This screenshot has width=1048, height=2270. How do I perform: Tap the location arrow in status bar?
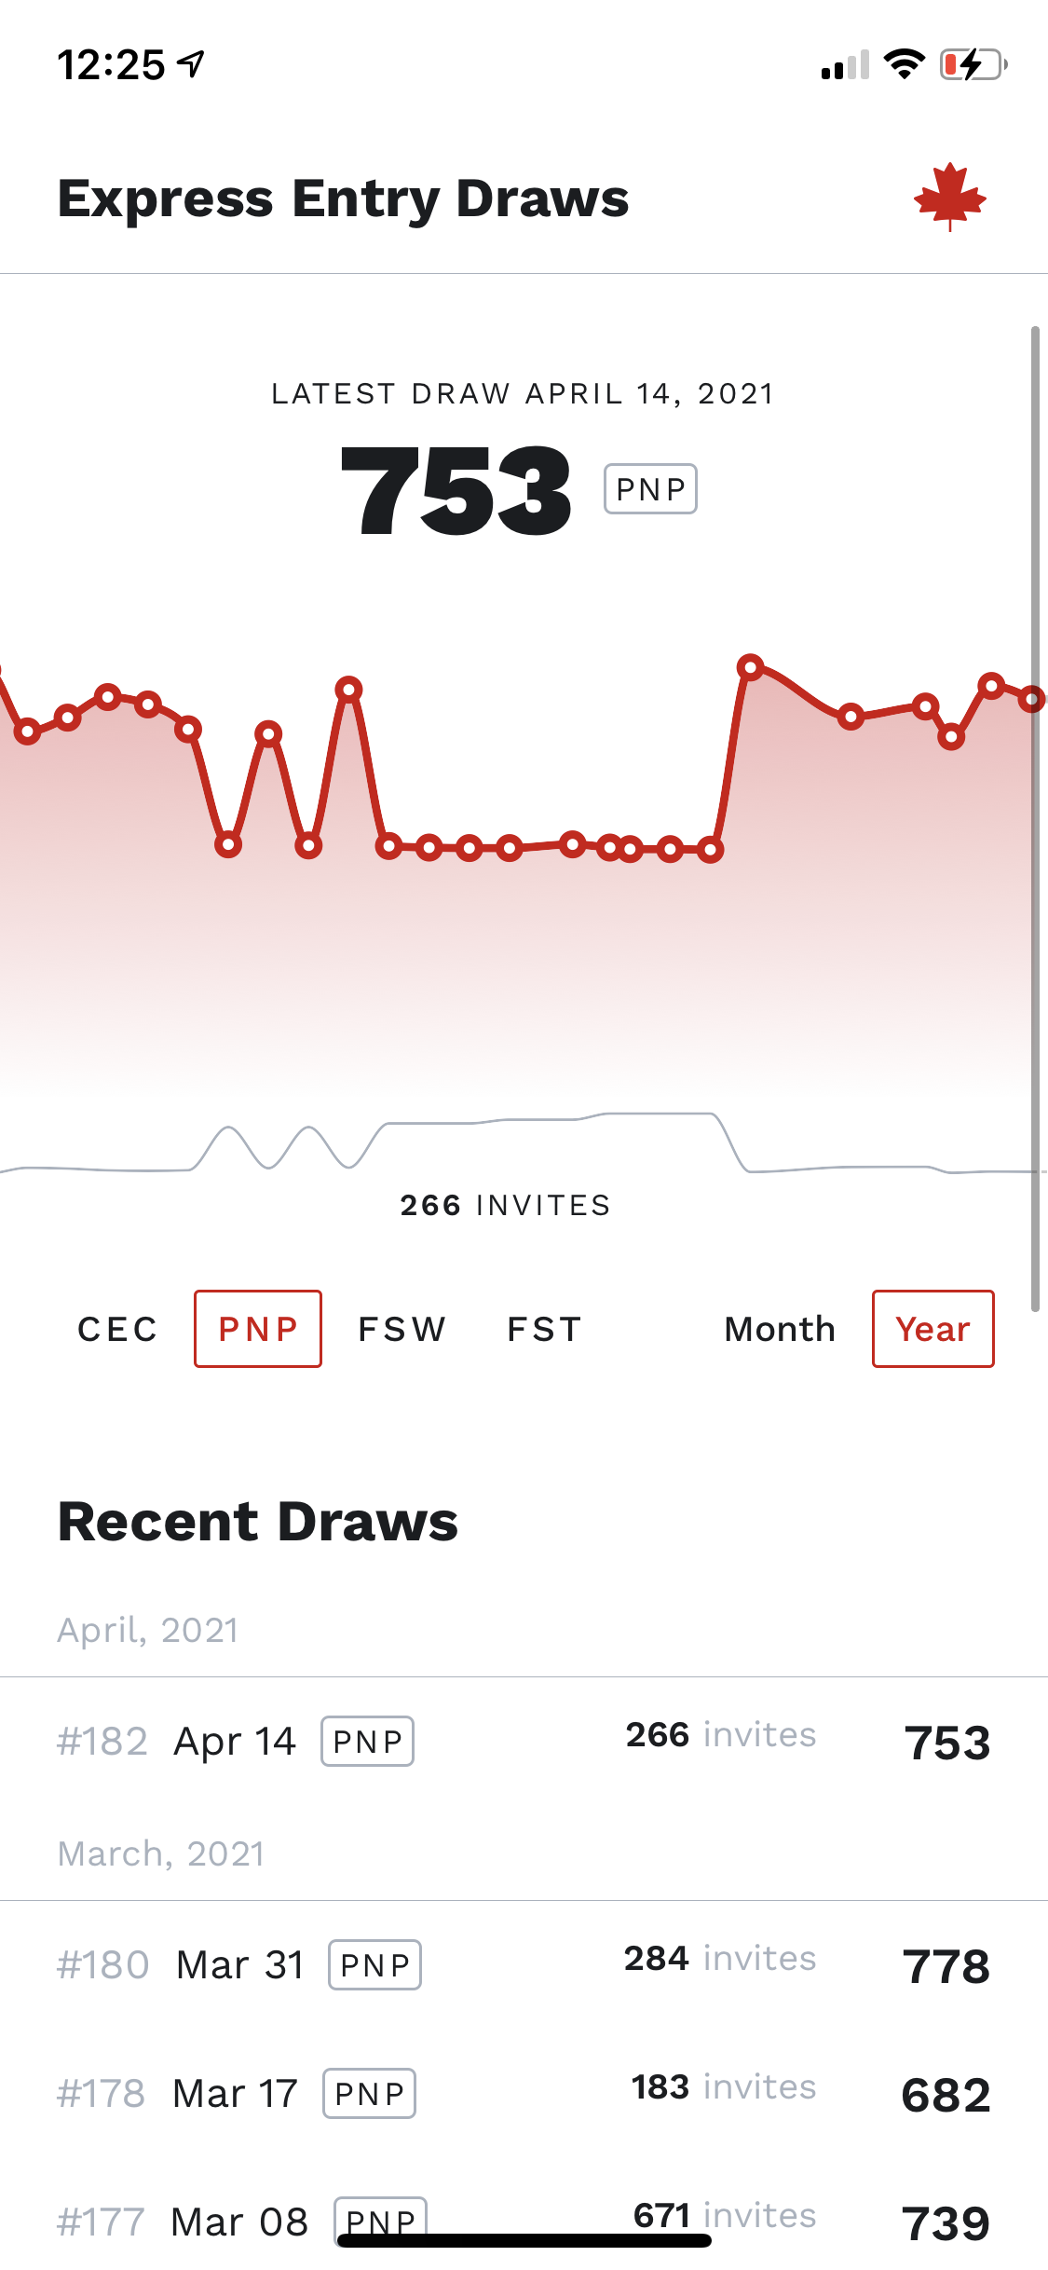(x=192, y=64)
